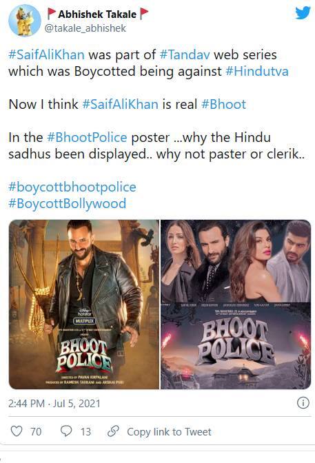Viewport: 315px width, 463px height.
Task: Click Copy link to Tweet
Action: pyautogui.click(x=169, y=432)
